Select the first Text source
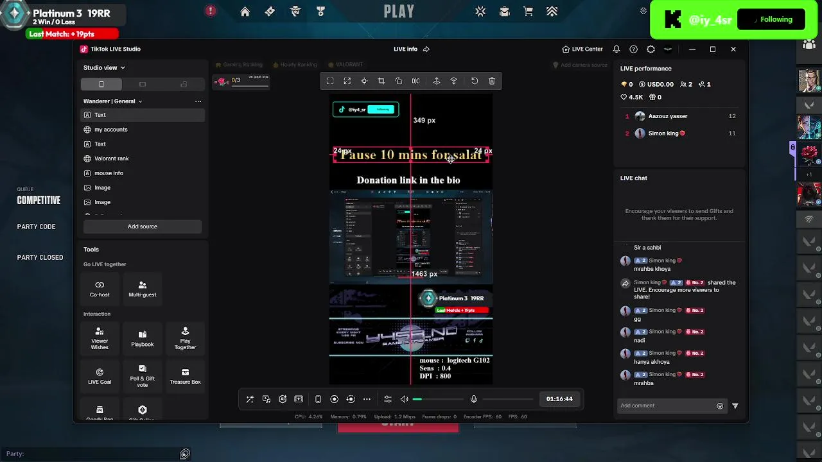Viewport: 822px width, 462px height. click(x=143, y=115)
